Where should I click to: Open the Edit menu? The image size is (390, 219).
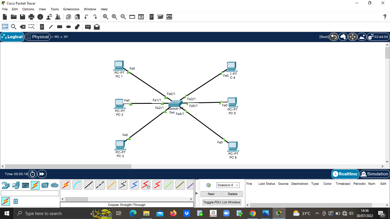[15, 9]
